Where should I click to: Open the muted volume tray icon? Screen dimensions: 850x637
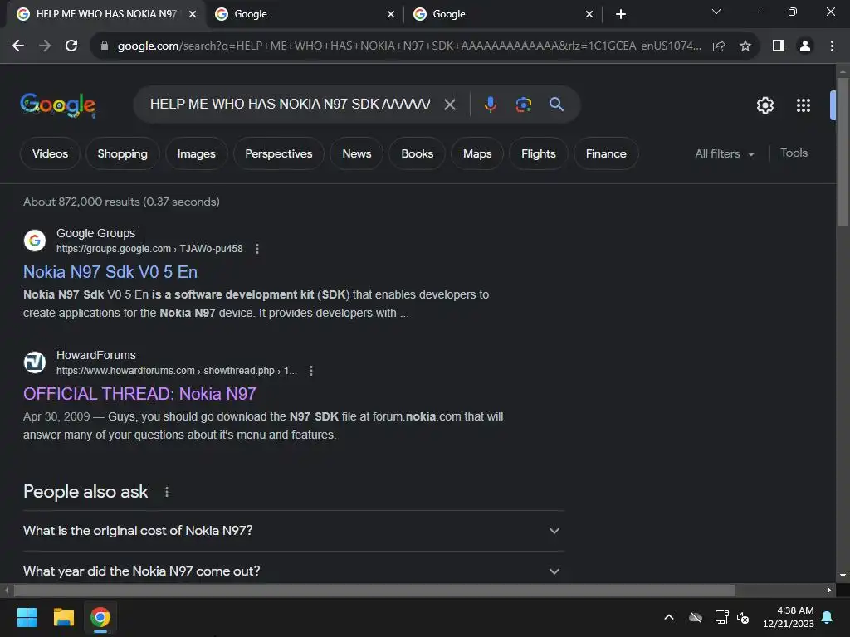[x=743, y=617]
